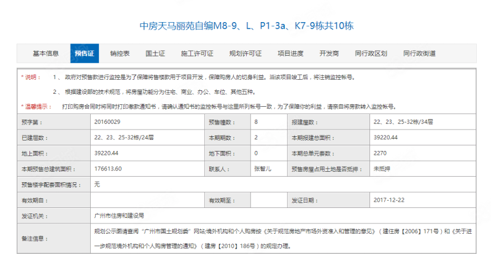Switch to the 销控表 tab
This screenshot has width=491, height=254.
(x=120, y=53)
